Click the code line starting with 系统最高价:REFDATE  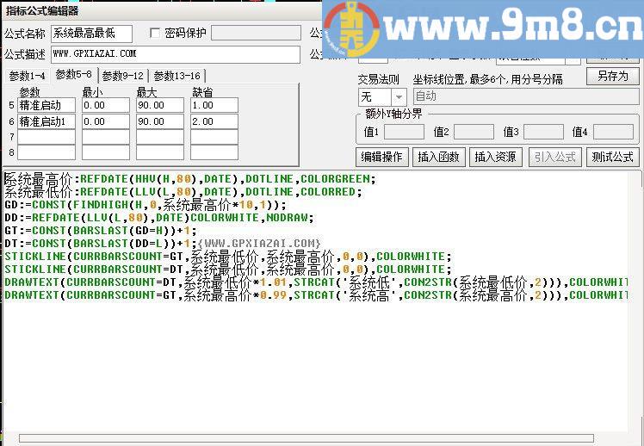[x=189, y=179]
